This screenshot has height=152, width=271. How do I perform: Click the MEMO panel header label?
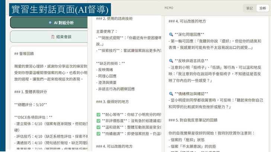pos(169,8)
